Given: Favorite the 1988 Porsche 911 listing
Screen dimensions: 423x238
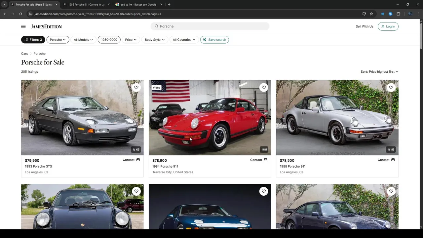Looking at the screenshot, I should (x=391, y=88).
